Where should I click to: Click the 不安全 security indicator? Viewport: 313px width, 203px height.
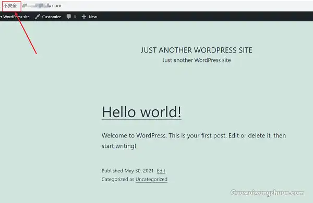(x=10, y=6)
